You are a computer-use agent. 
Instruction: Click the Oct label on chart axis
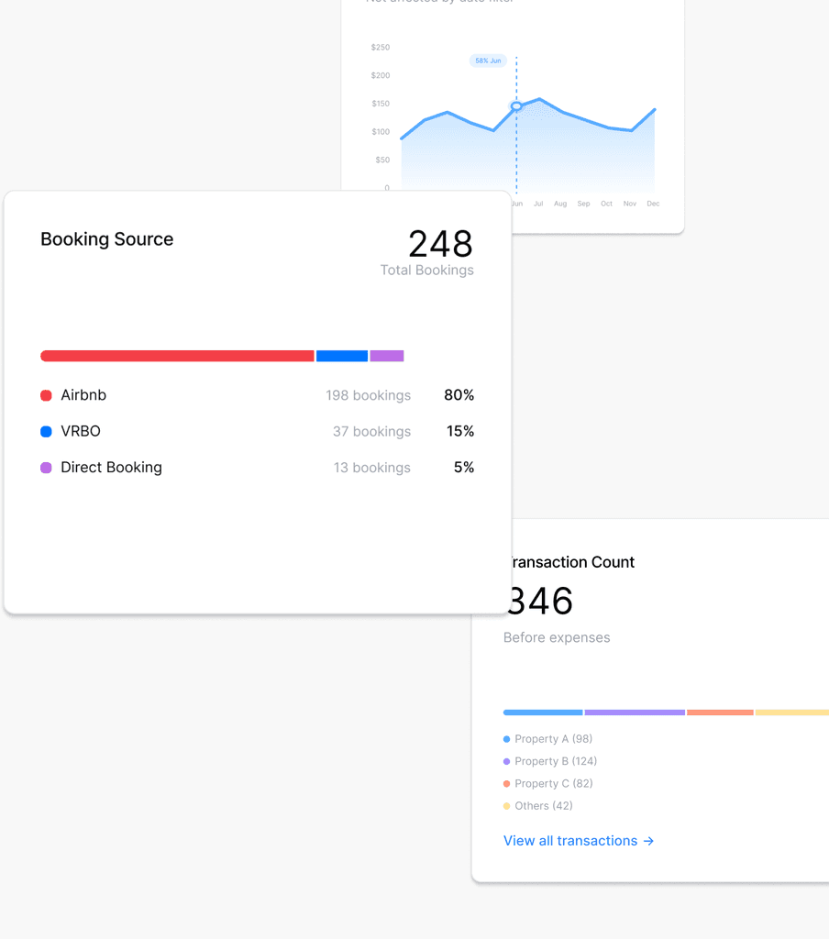pyautogui.click(x=607, y=204)
